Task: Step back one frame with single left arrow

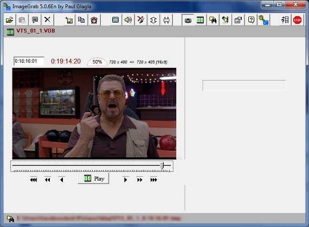Action: [61, 179]
